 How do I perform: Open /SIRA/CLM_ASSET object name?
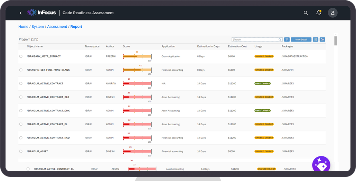[37, 152]
